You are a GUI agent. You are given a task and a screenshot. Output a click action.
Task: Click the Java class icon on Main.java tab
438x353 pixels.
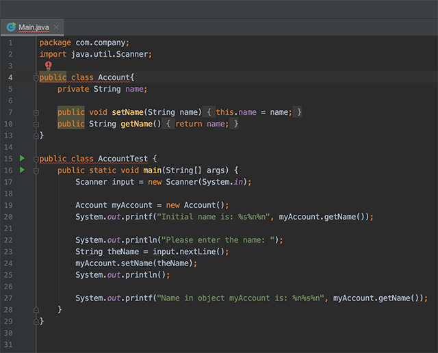pos(11,27)
